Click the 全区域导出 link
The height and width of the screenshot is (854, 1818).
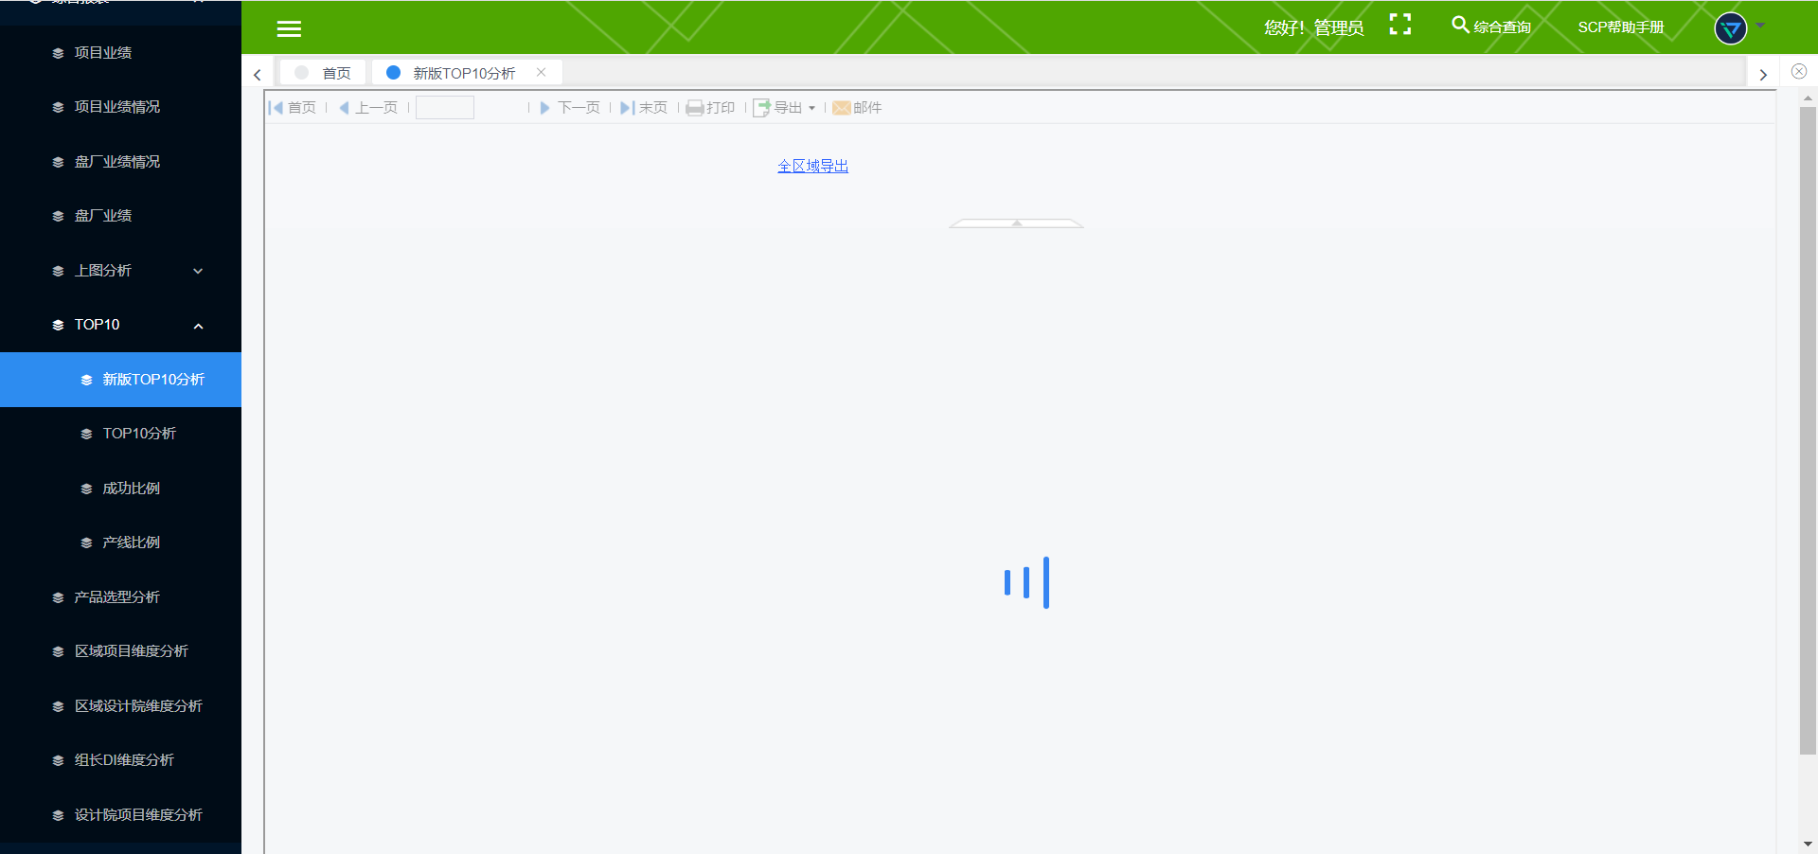pos(813,166)
